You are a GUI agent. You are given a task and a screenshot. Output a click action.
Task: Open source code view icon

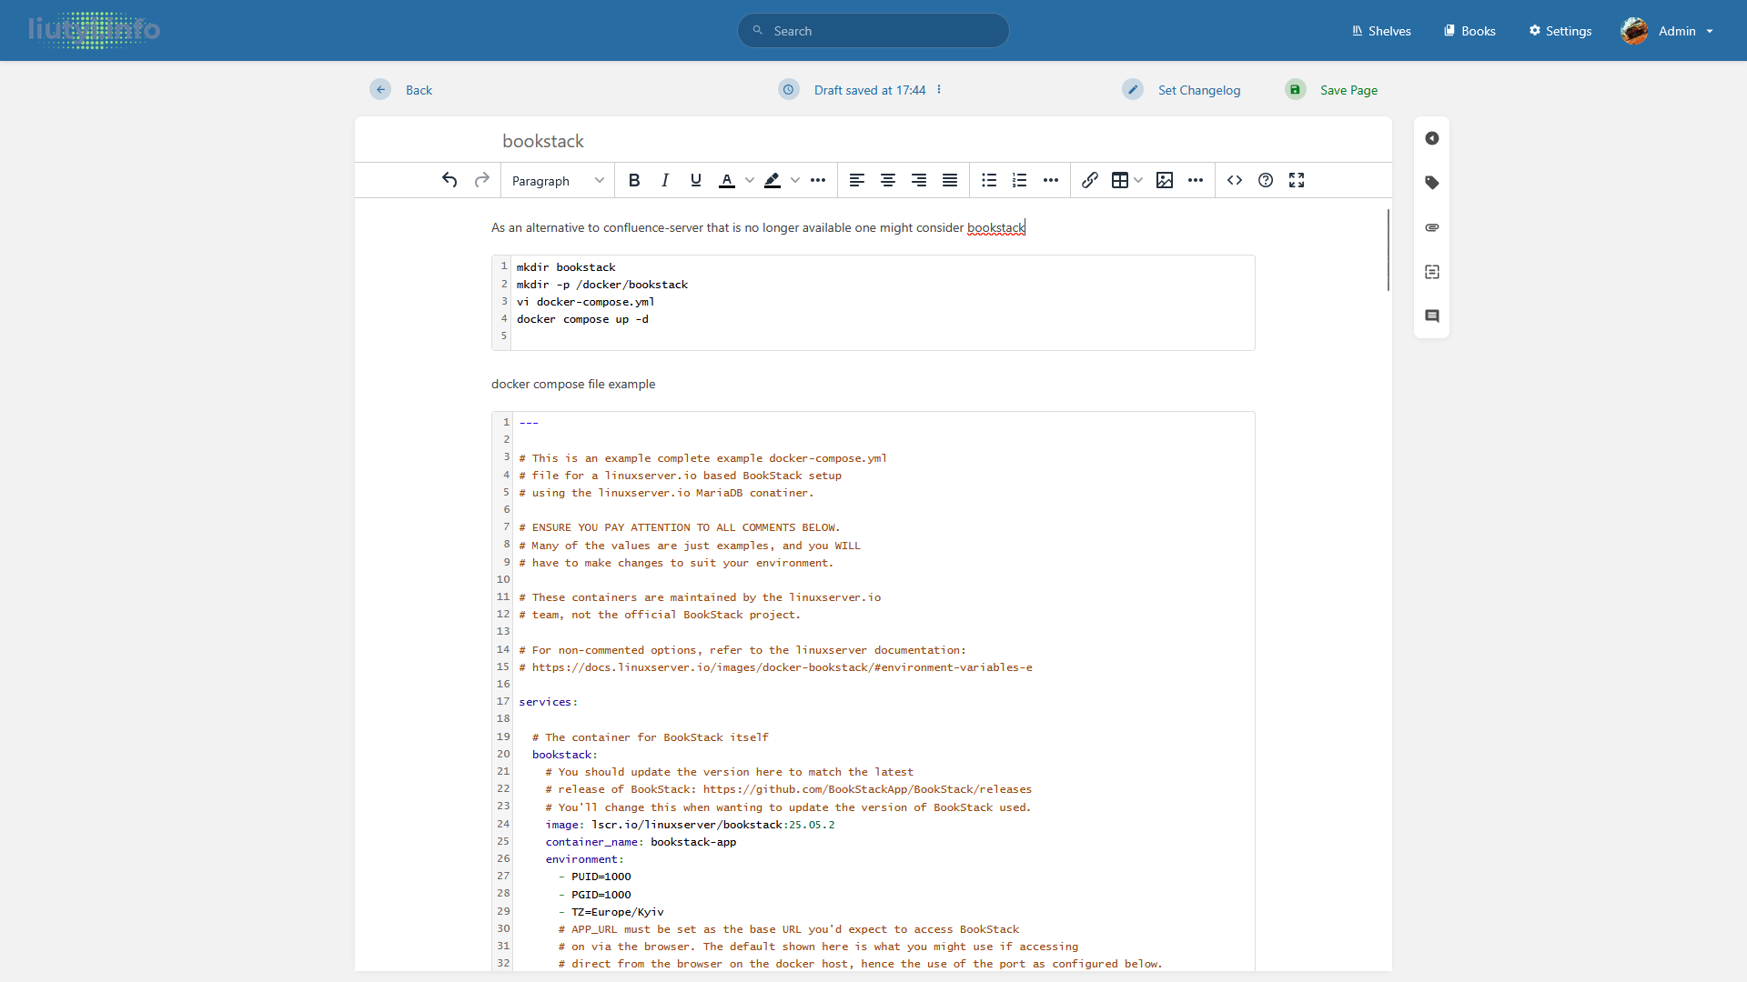(1234, 180)
